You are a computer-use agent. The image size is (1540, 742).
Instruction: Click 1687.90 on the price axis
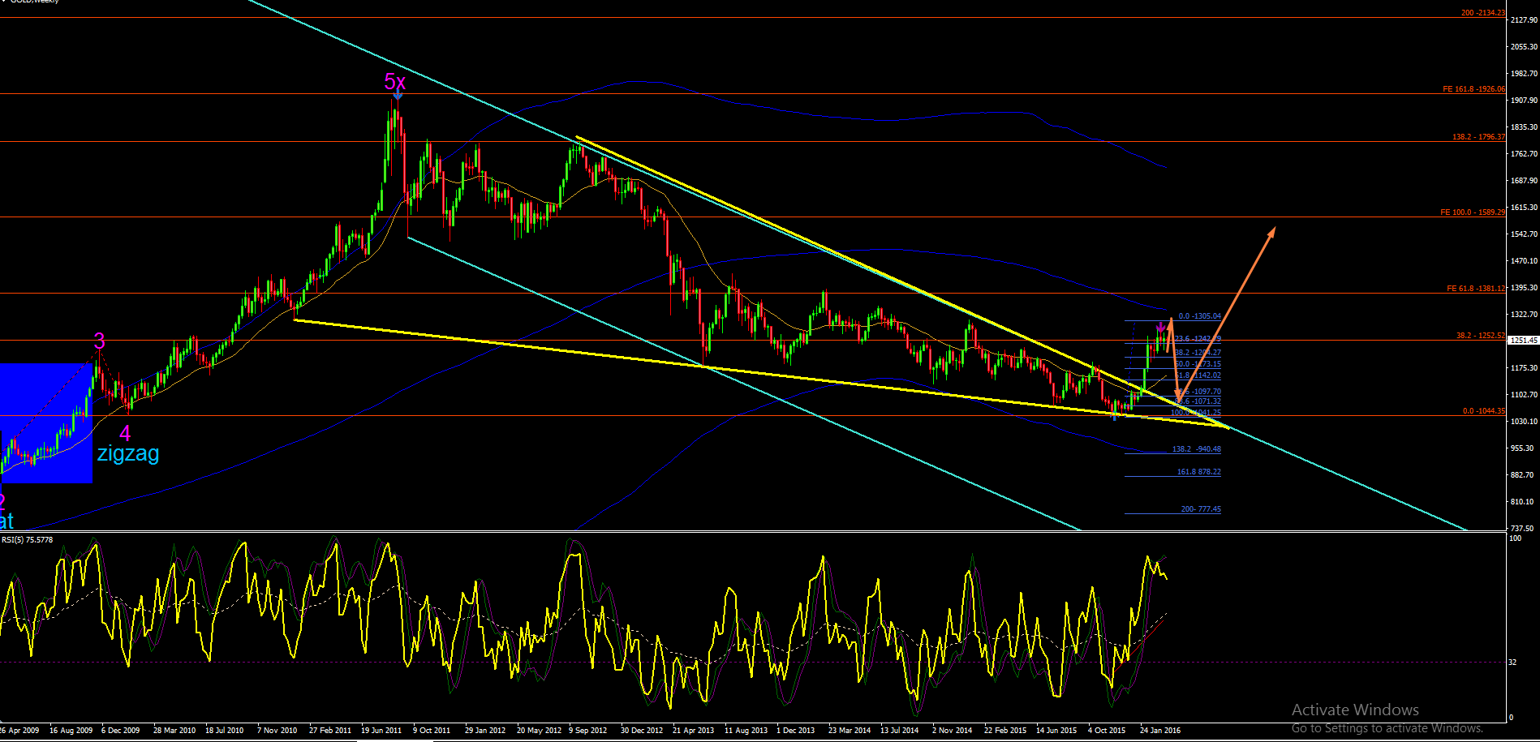1523,181
